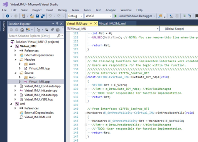Click the New Project toolbar icon

pos(23,16)
